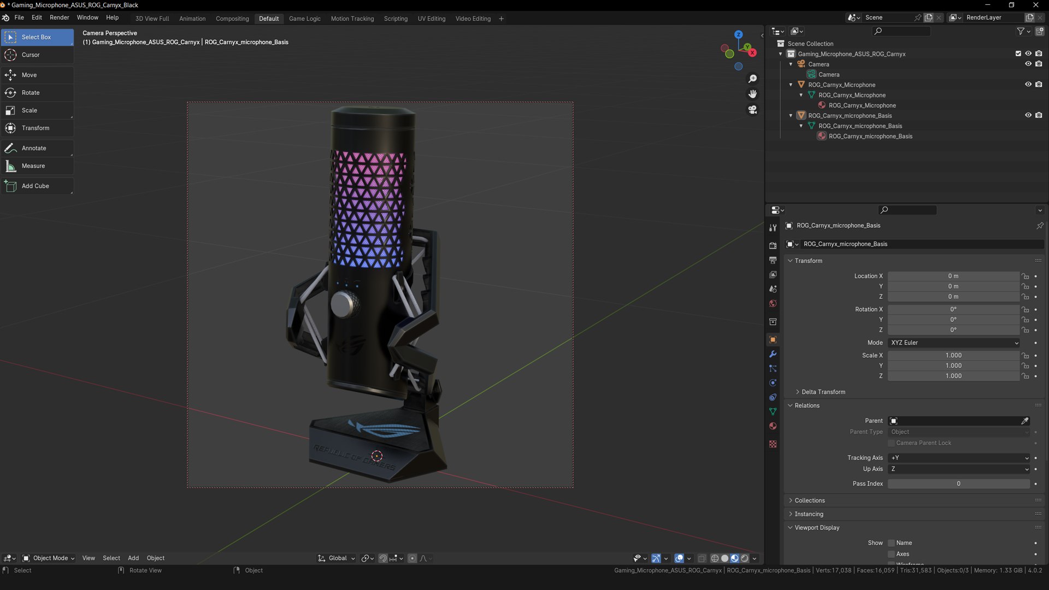This screenshot has height=590, width=1049.
Task: Toggle Camera object viewport visibility eye
Action: tap(1028, 64)
